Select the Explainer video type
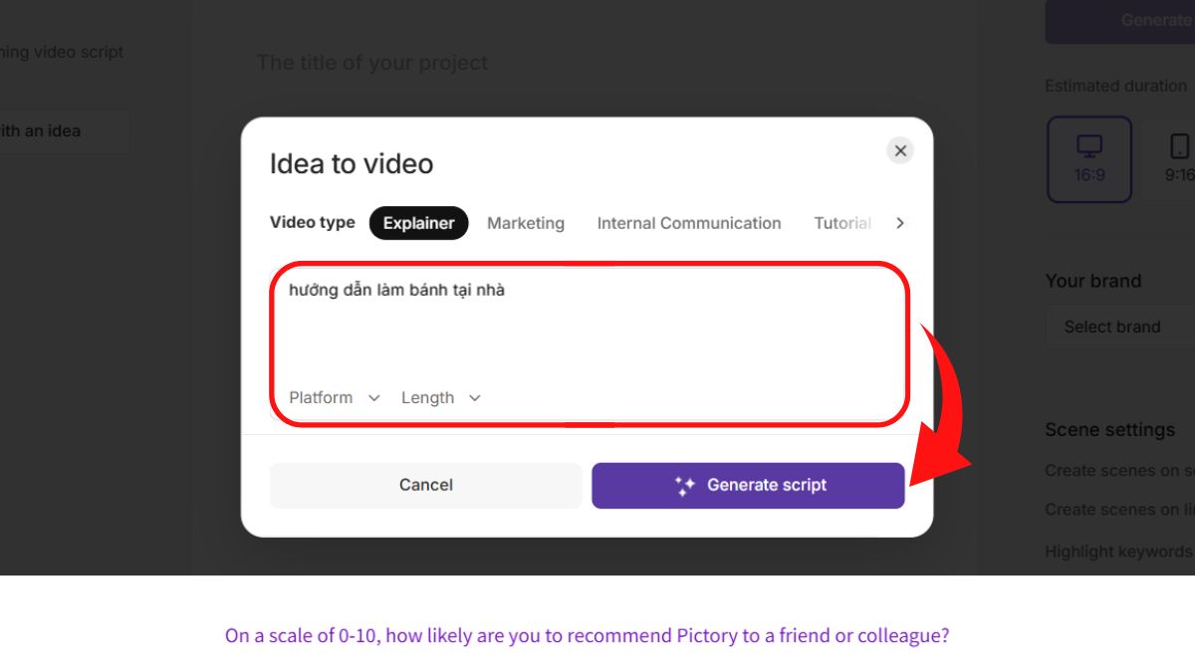The height and width of the screenshot is (672, 1195). [418, 223]
